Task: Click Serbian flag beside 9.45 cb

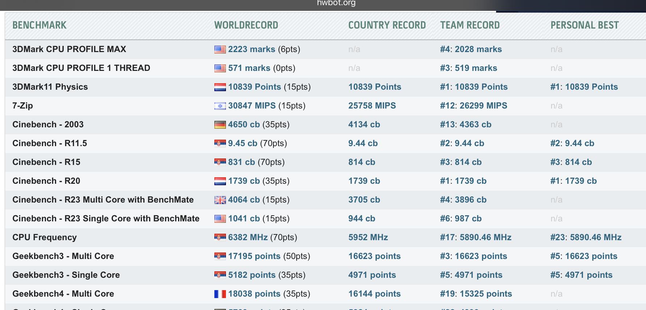Action: [220, 144]
